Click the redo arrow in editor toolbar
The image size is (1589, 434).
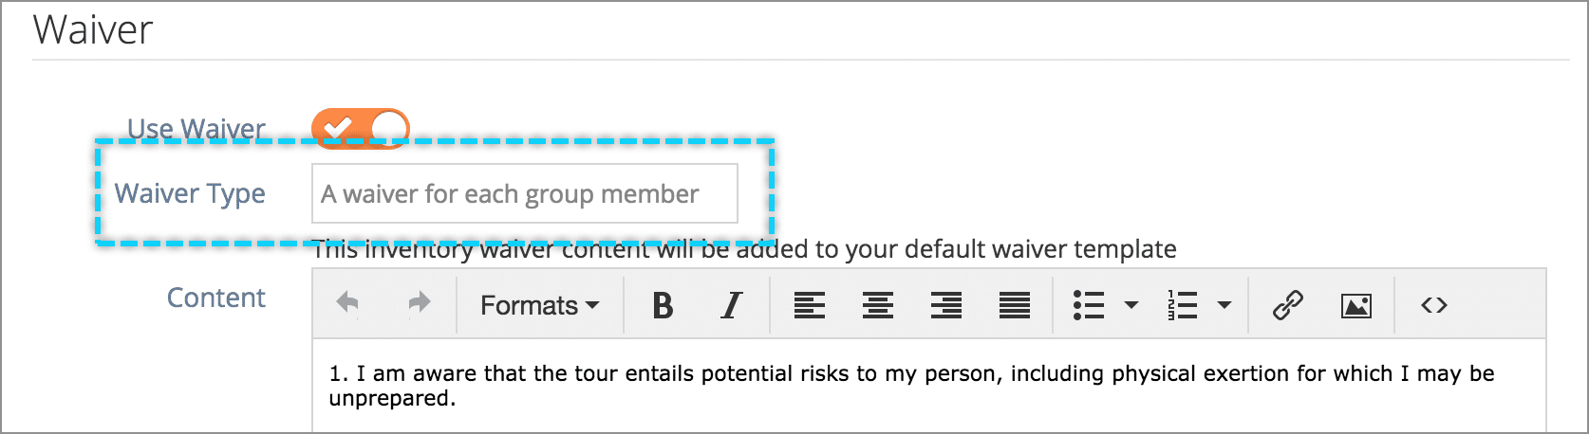(419, 304)
